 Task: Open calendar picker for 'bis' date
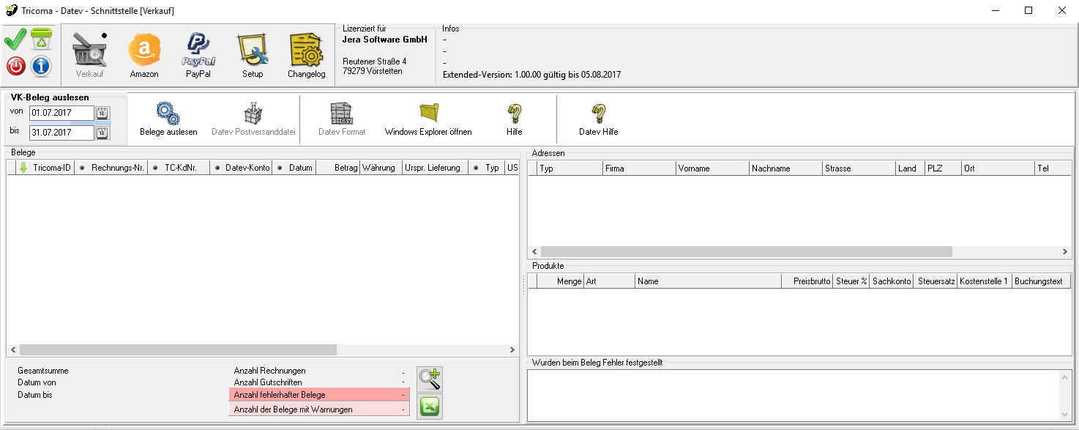pyautogui.click(x=102, y=133)
